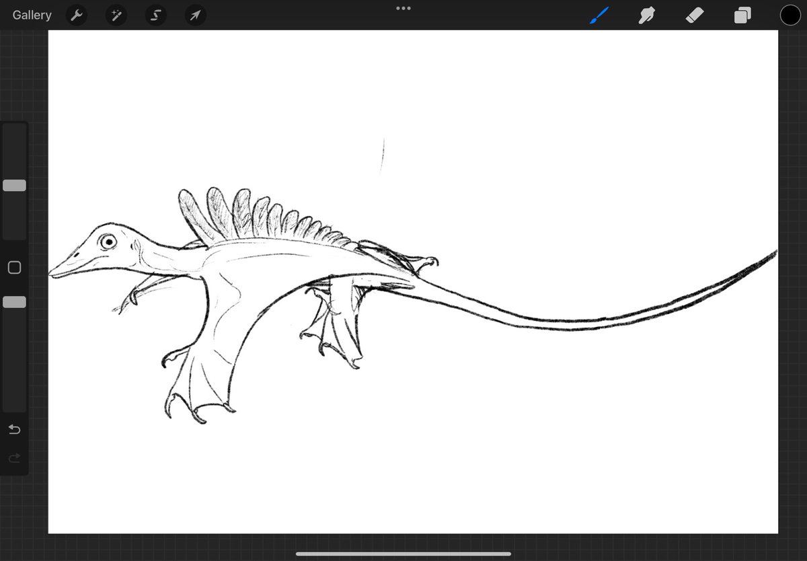
Task: Adjust the brush opacity slider
Action: tap(14, 302)
